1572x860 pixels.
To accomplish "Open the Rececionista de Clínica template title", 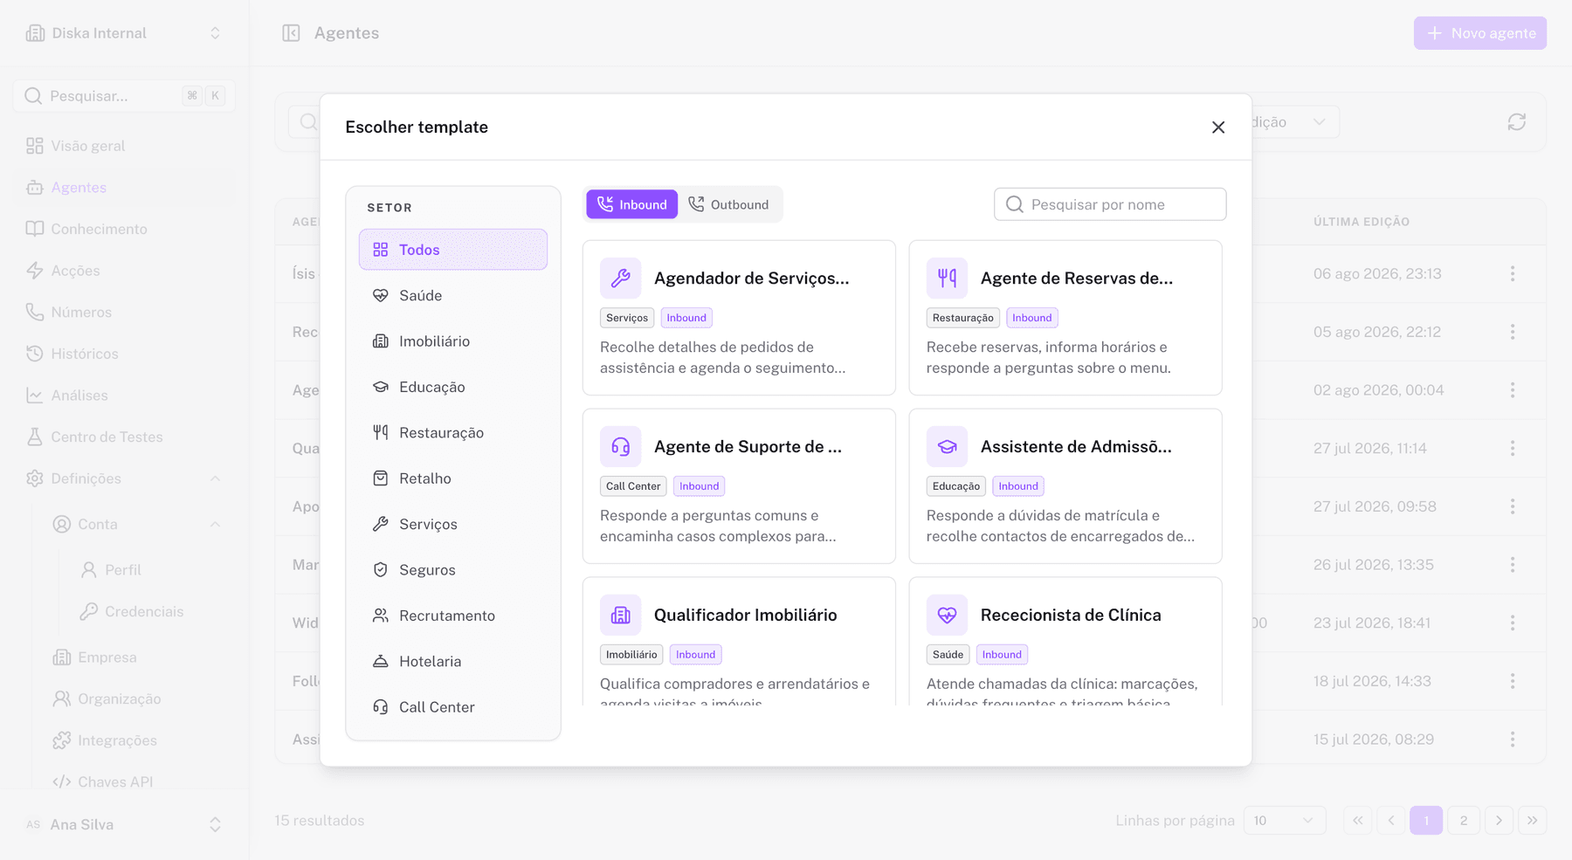I will pos(1071,616).
